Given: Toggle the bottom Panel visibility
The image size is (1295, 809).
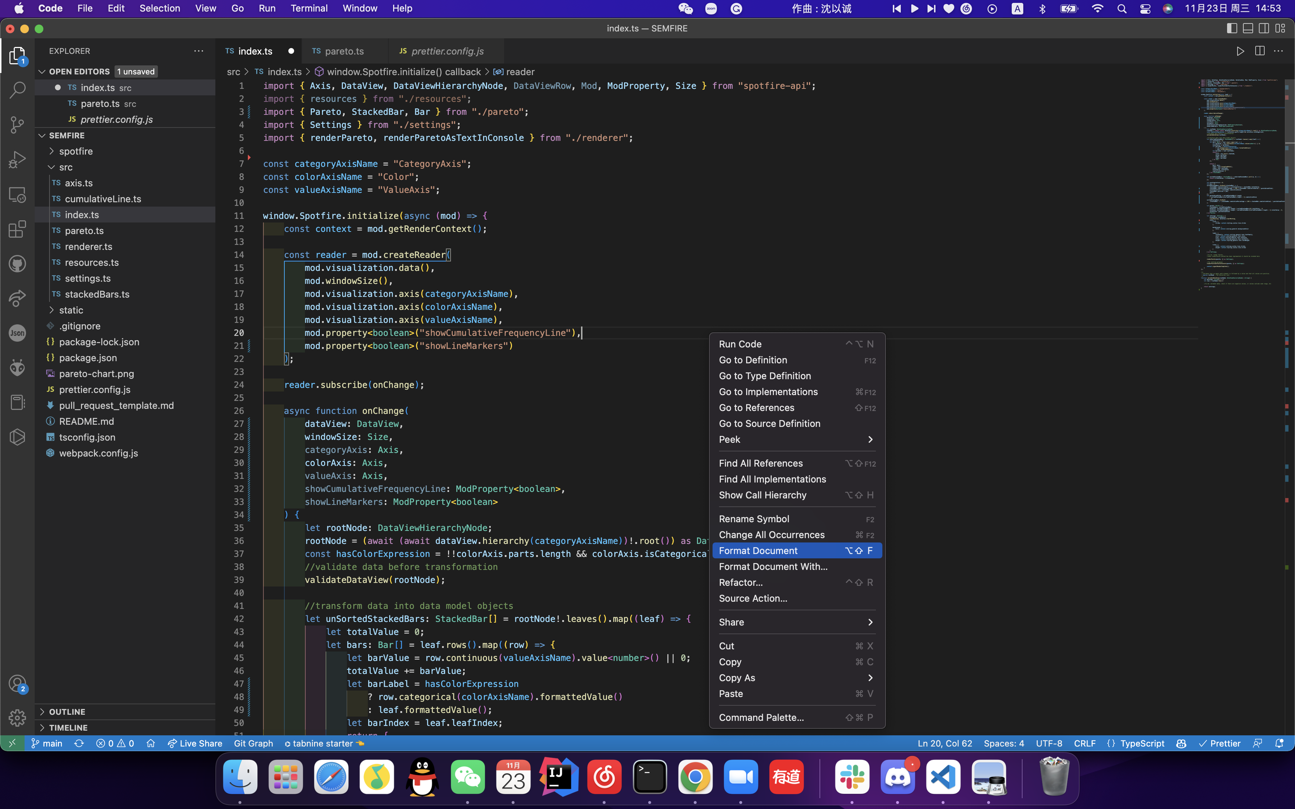Looking at the screenshot, I should pyautogui.click(x=1247, y=28).
